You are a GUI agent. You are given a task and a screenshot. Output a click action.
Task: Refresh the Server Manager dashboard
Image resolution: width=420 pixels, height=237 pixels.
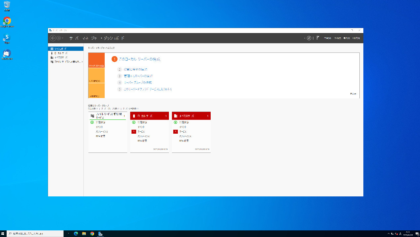pos(309,38)
